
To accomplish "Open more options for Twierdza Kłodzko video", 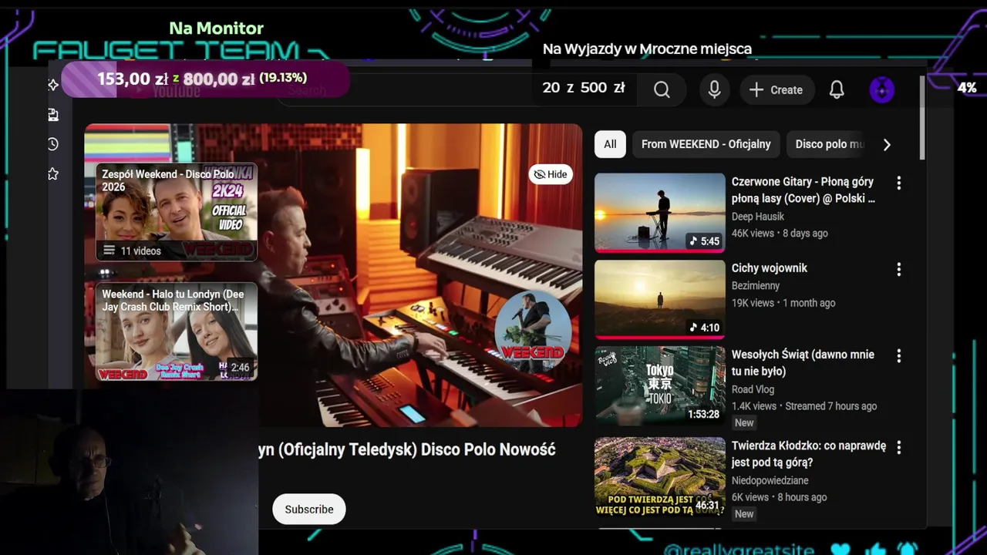I will pos(898,447).
